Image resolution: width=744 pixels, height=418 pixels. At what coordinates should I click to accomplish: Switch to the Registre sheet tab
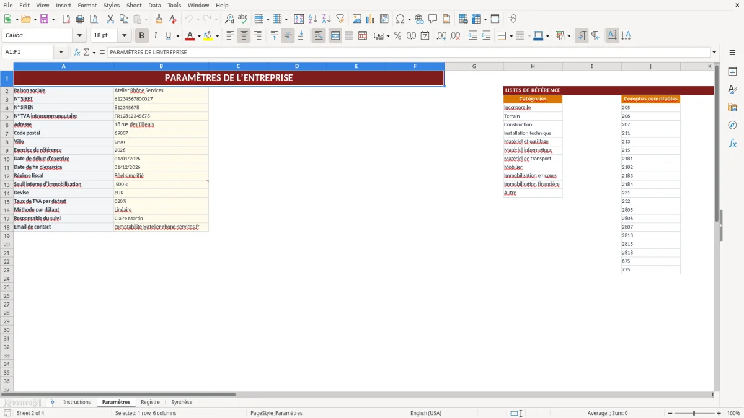coord(150,402)
